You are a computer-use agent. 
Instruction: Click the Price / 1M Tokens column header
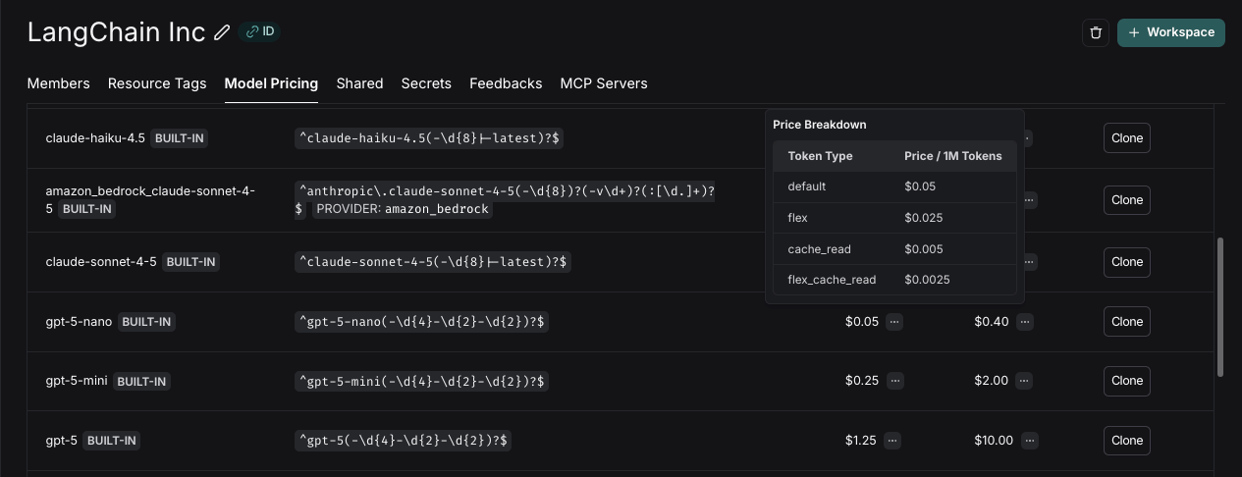953,156
